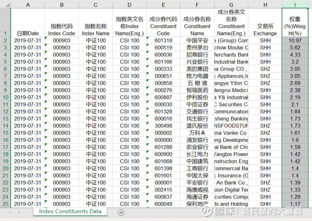Select weight cell 10.97
Screen dimensions: 312x221
(295, 40)
